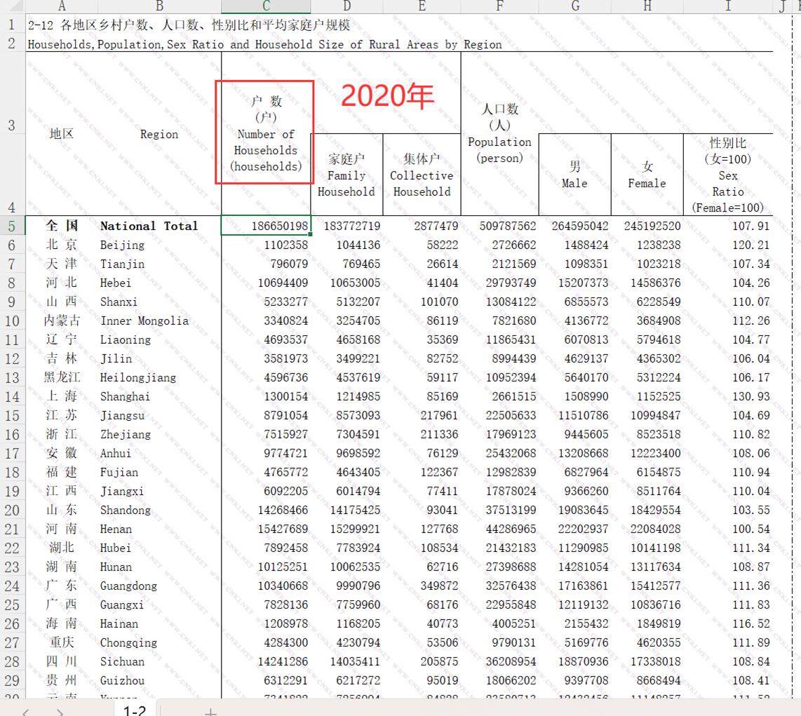Select column header B

point(159,6)
